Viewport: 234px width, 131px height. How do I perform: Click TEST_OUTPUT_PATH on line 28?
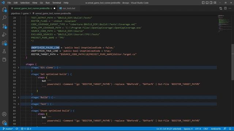point(42,18)
